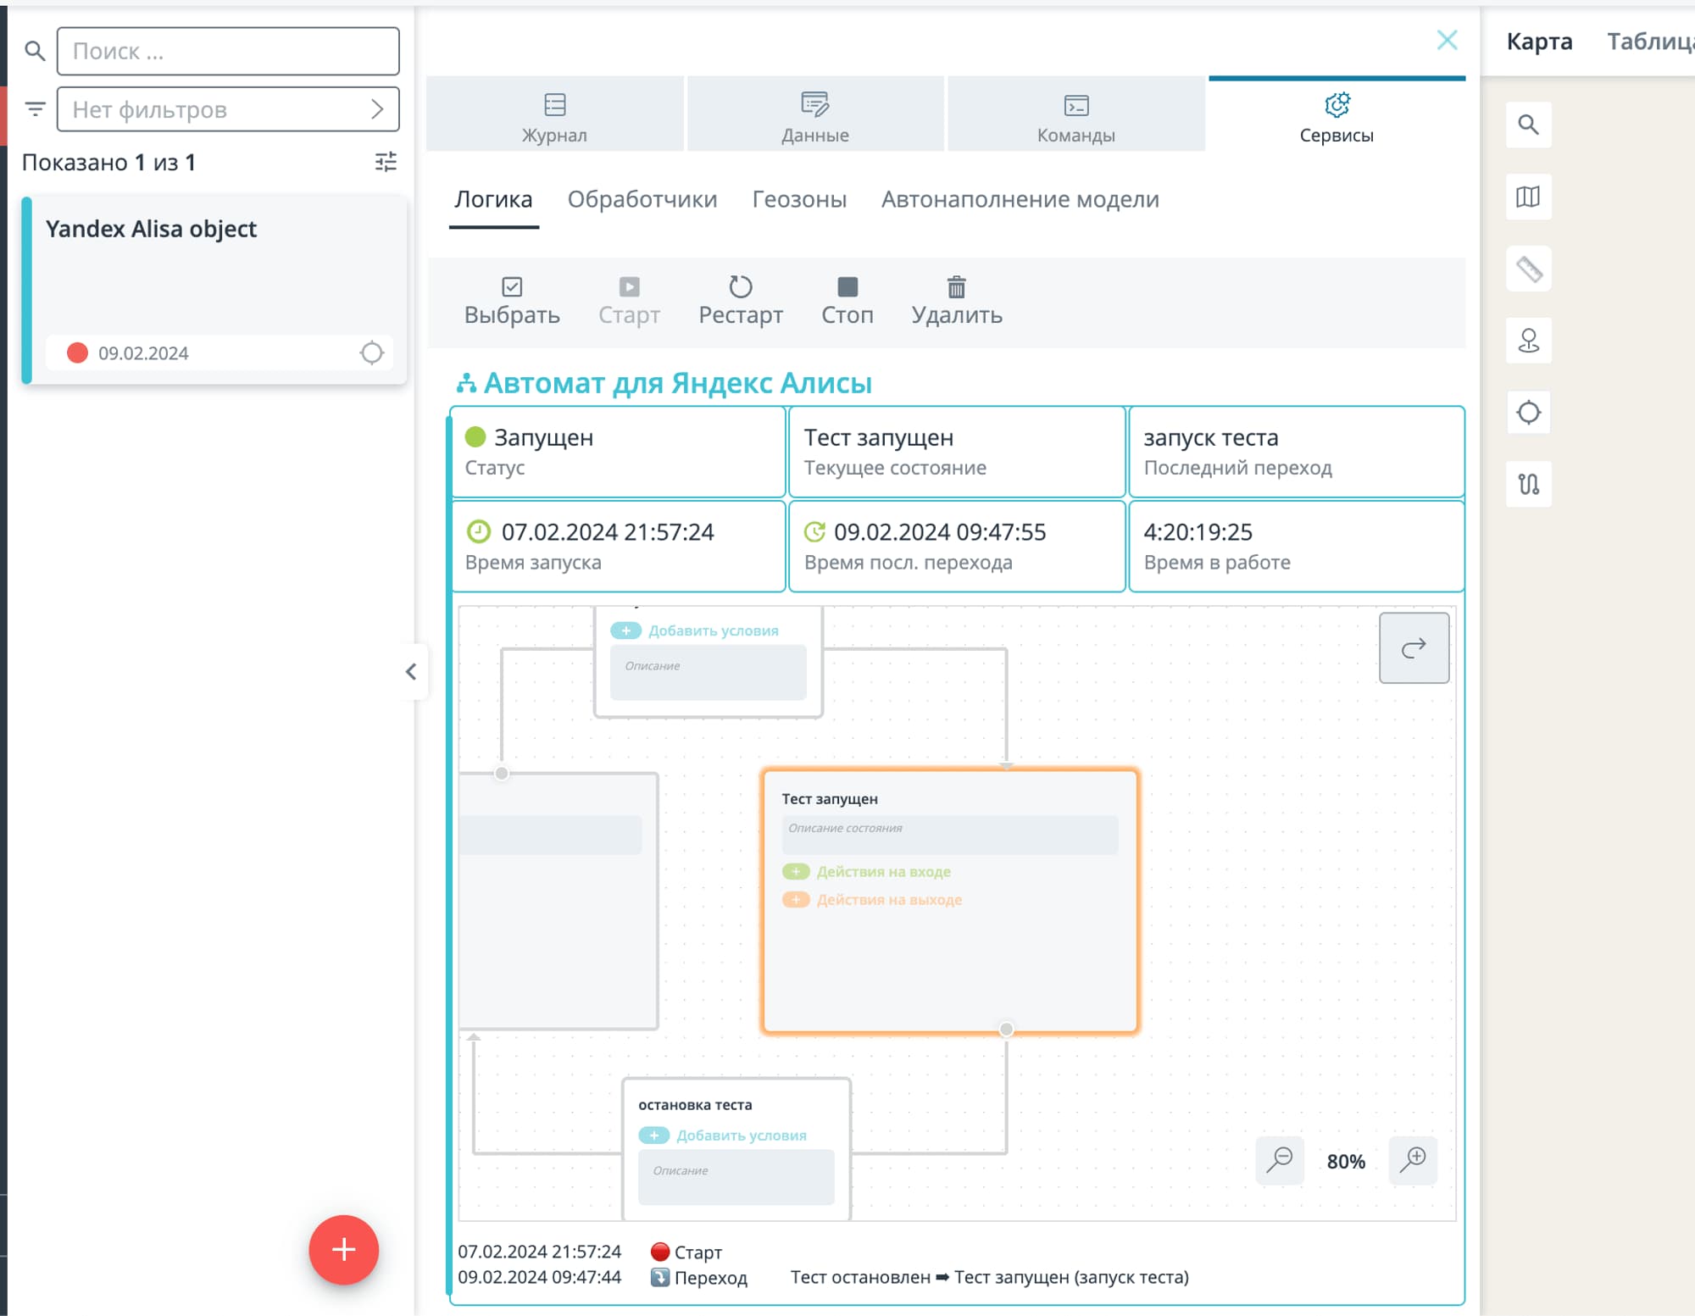The width and height of the screenshot is (1695, 1316).
Task: Click the map marker pin tool
Action: click(x=1528, y=341)
